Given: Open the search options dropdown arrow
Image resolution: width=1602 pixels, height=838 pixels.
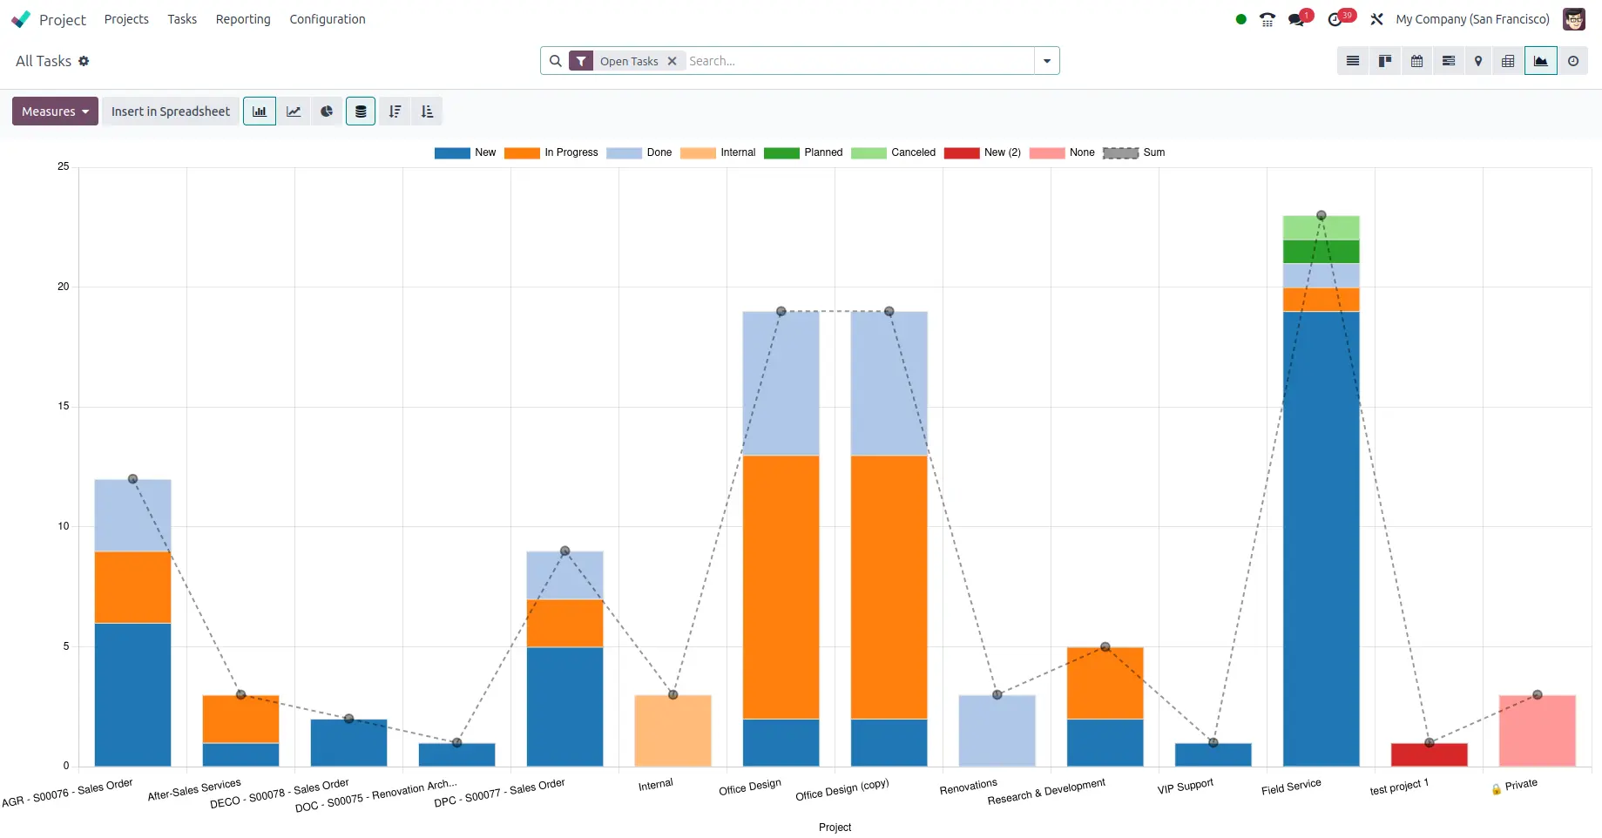Looking at the screenshot, I should 1046,61.
